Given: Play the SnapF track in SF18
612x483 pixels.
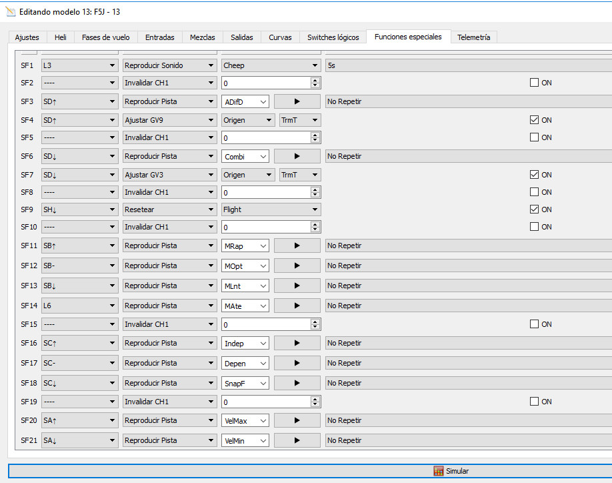Looking at the screenshot, I should pos(297,383).
